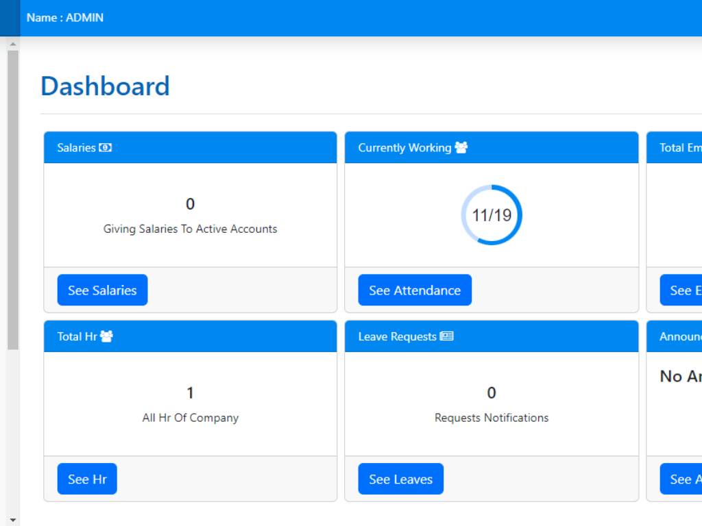Click the cut-off button in the Total Em card
Viewport: 702px width, 526px height.
[x=681, y=290]
